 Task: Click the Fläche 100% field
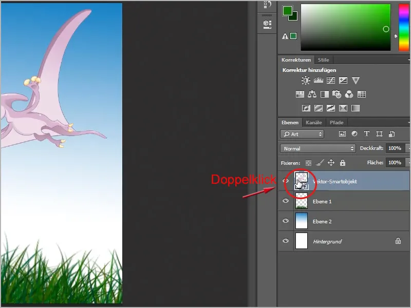pyautogui.click(x=395, y=163)
